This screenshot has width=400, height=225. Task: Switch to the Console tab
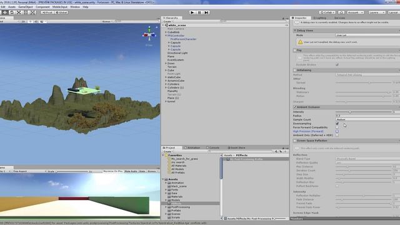tap(212, 147)
